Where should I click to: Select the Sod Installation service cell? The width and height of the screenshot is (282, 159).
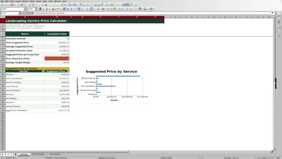(x=25, y=90)
